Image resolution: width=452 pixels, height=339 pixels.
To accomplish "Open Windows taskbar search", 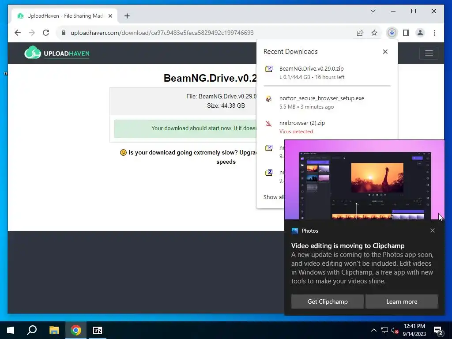I will [32, 330].
